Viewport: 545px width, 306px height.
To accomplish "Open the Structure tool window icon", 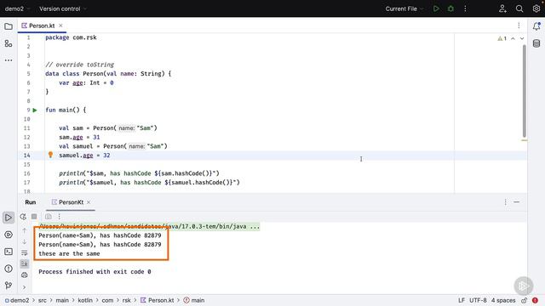I will (x=9, y=43).
